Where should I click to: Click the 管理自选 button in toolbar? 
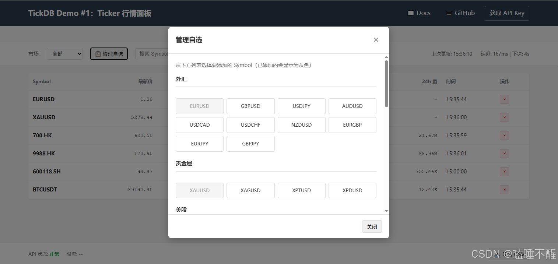pyautogui.click(x=109, y=54)
